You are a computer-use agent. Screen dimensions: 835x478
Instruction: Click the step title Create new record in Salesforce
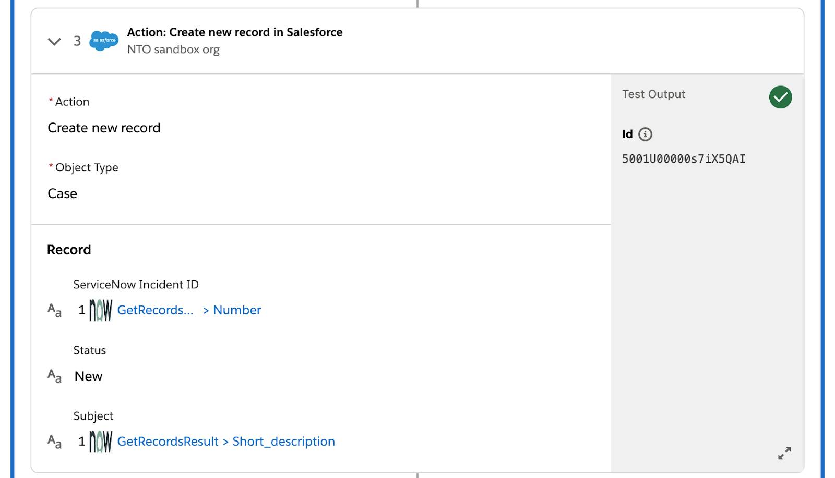click(x=235, y=32)
